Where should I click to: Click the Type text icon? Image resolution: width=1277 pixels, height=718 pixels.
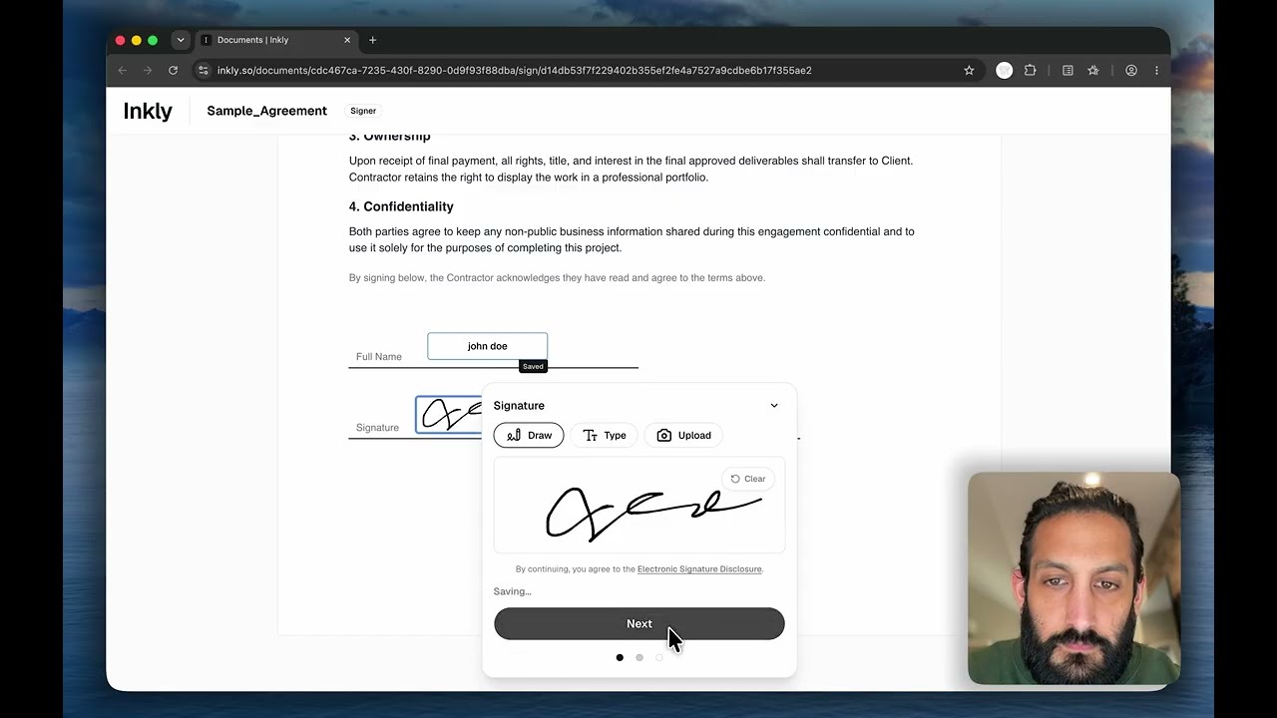[x=590, y=436]
